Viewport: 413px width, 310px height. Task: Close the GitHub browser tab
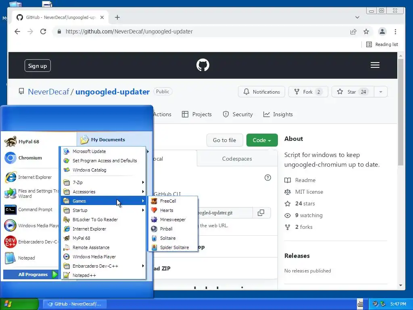pos(102,17)
